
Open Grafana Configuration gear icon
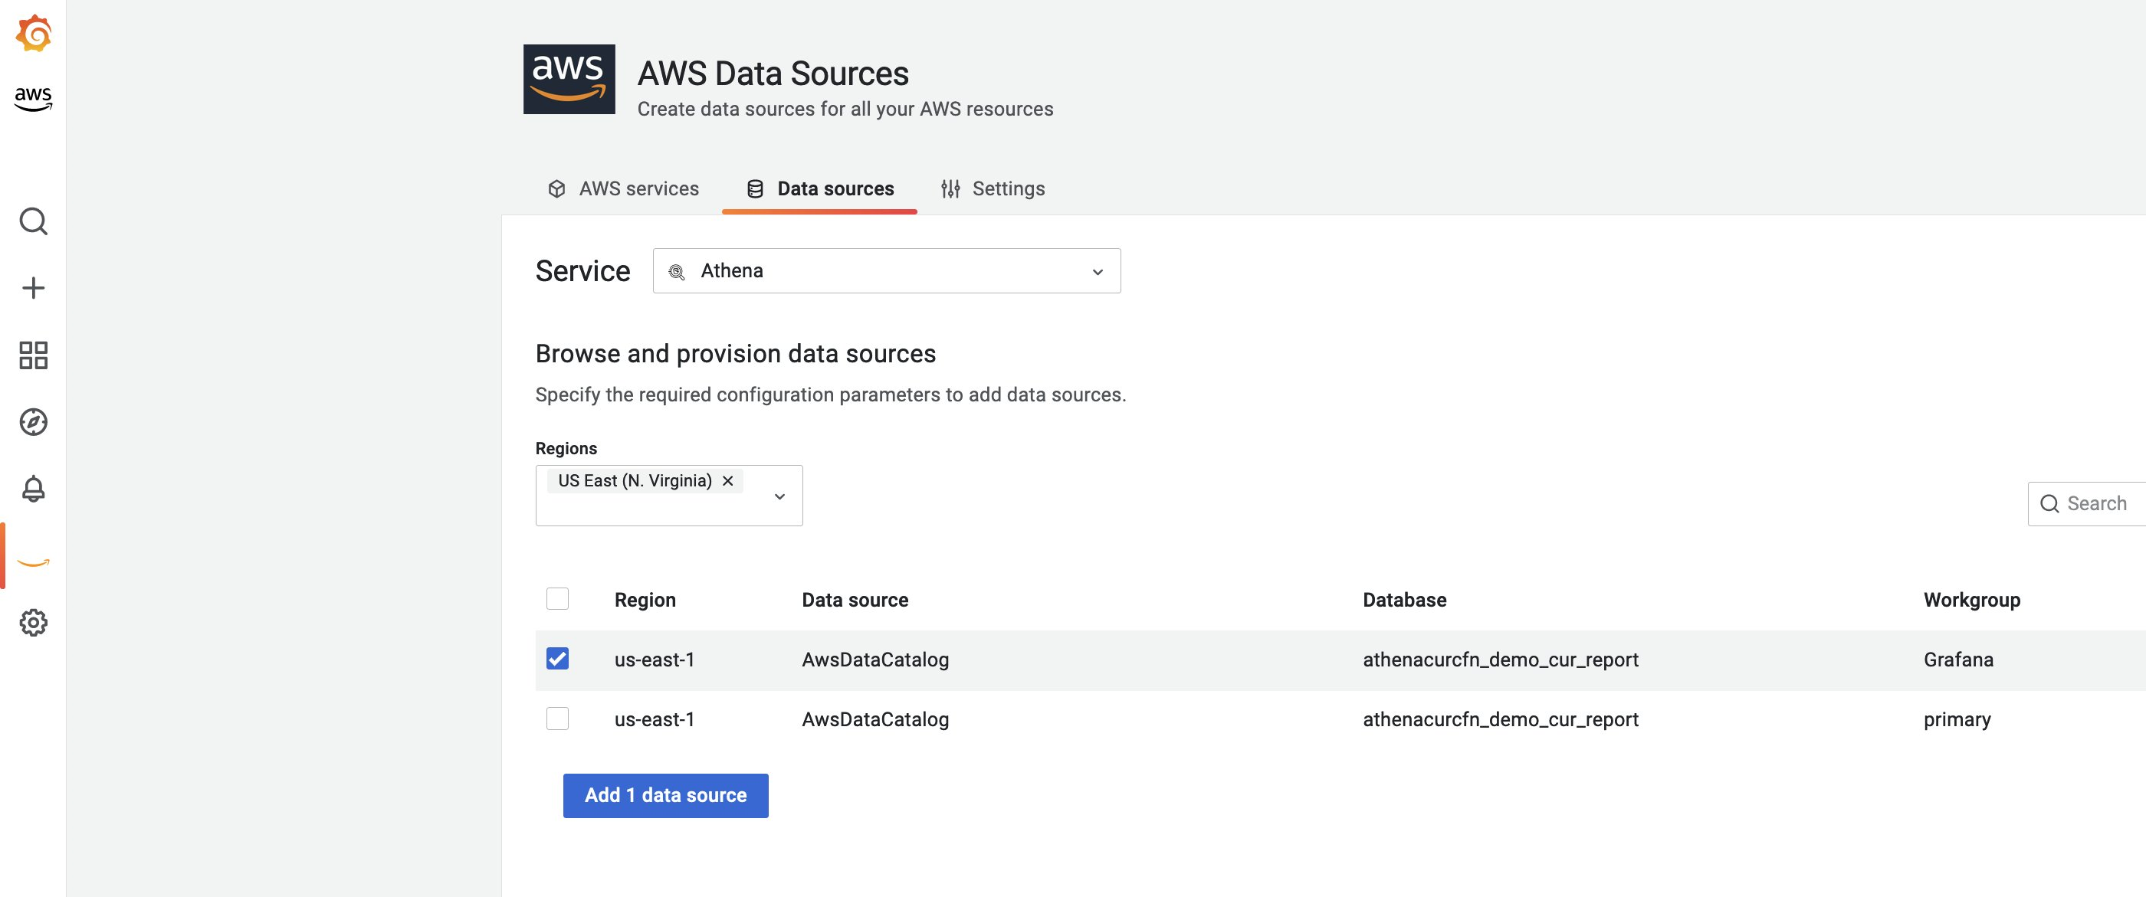pyautogui.click(x=33, y=622)
